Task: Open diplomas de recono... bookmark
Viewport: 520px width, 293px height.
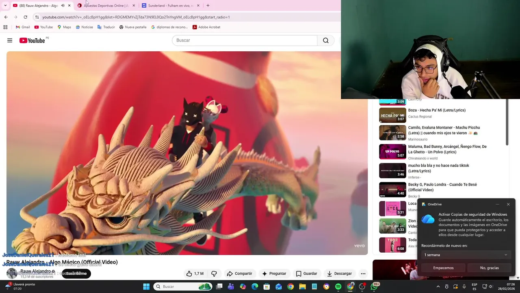Action: point(169,27)
